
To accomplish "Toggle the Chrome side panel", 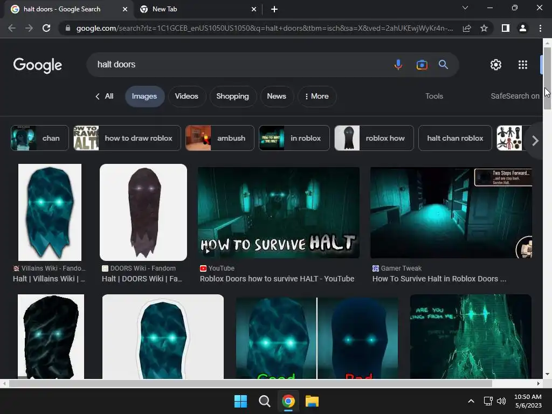I will point(506,28).
